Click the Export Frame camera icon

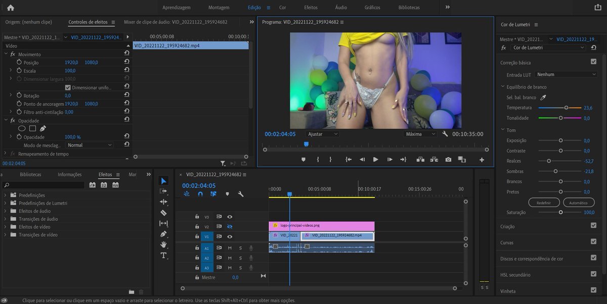point(448,160)
